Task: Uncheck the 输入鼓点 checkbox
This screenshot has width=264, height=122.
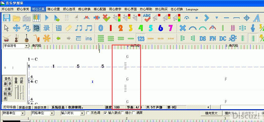Action: click(x=105, y=113)
